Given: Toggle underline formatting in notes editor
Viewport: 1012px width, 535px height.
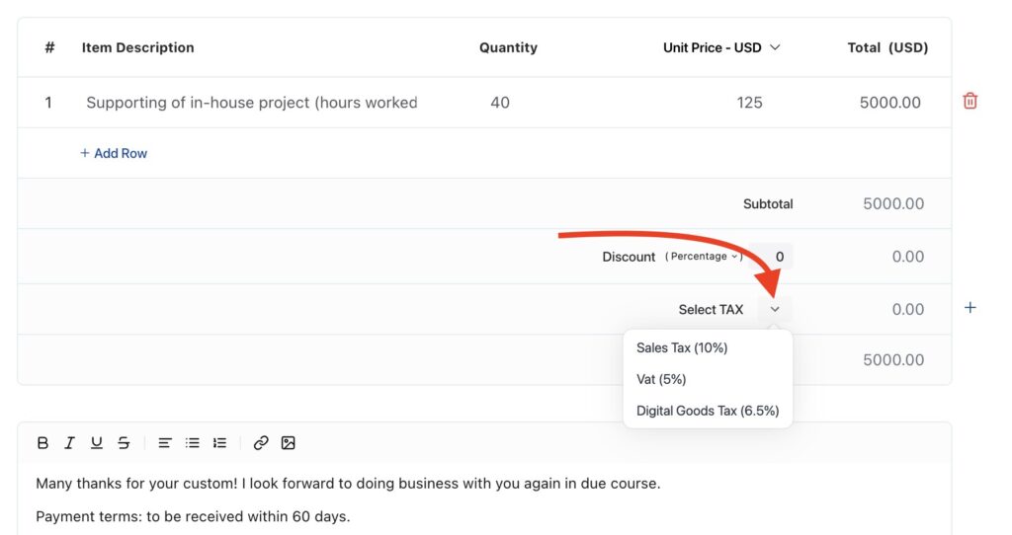Looking at the screenshot, I should click(x=96, y=443).
